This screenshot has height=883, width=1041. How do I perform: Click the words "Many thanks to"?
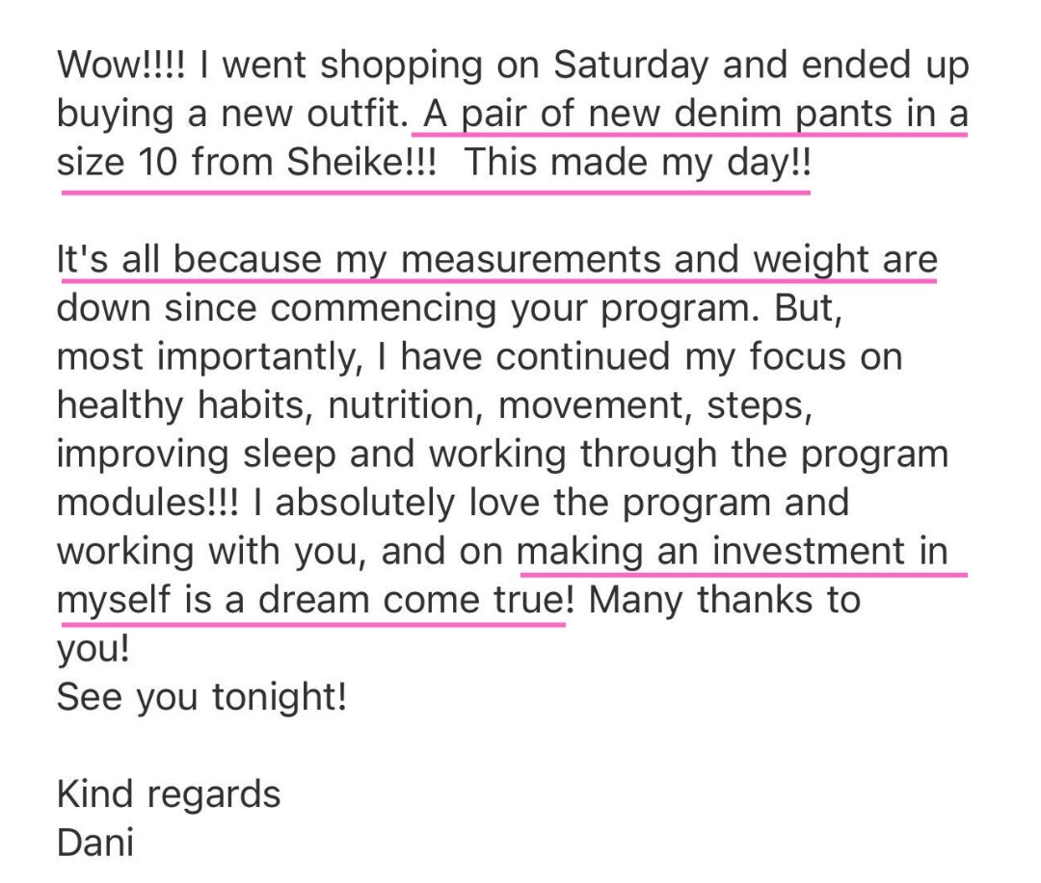click(724, 600)
